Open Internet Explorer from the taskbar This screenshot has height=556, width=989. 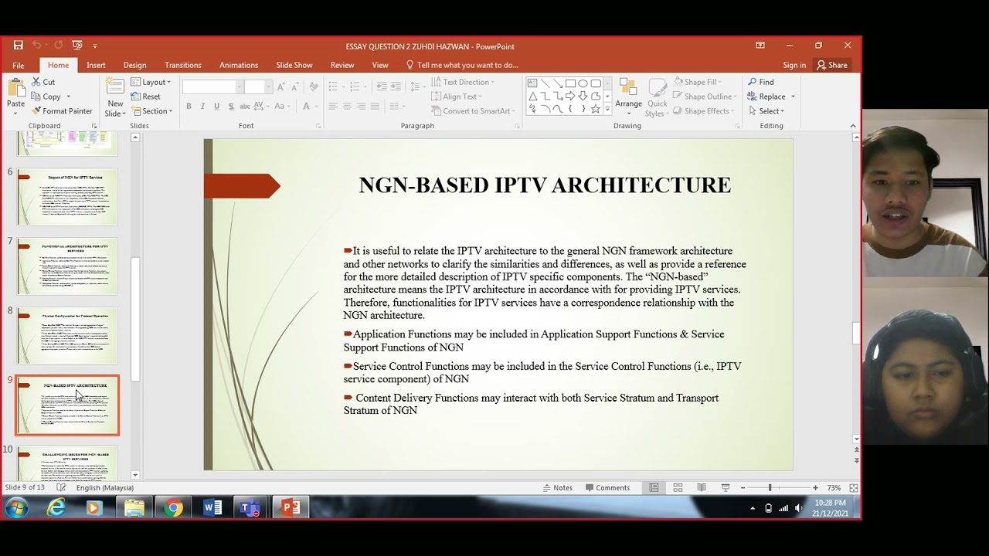tap(56, 507)
